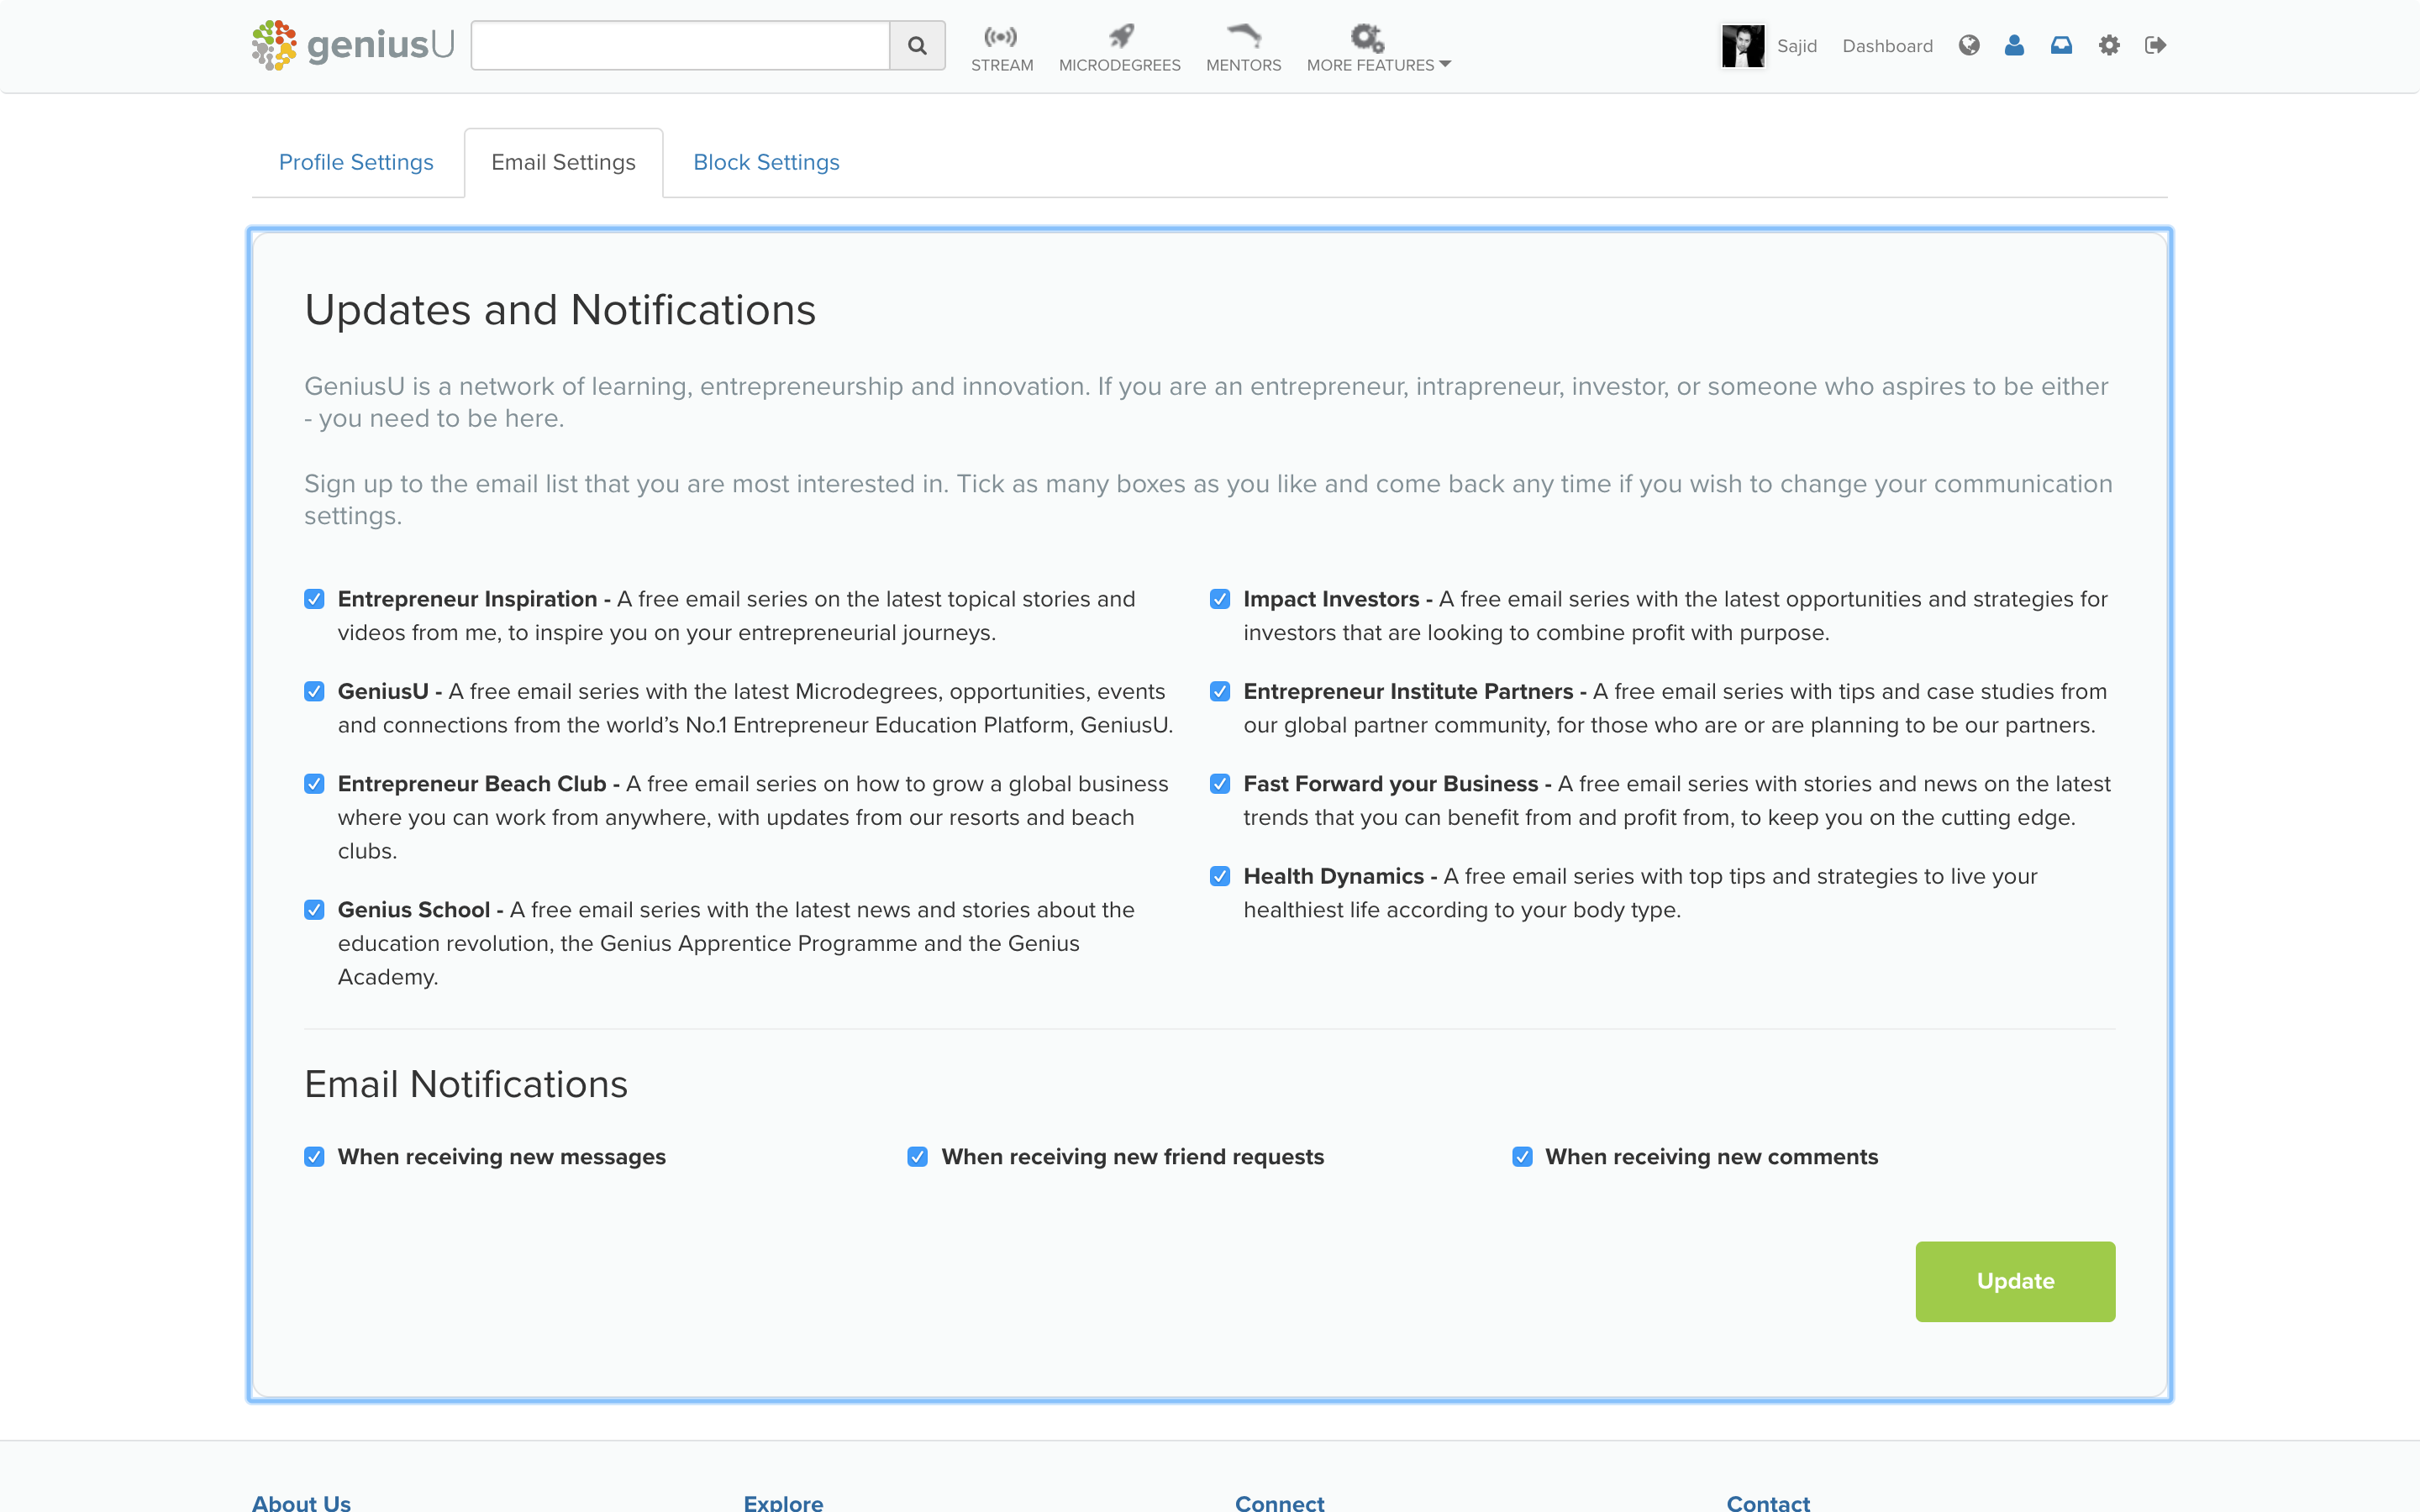
Task: Uncheck the Health Dynamics checkbox
Action: [x=1220, y=876]
